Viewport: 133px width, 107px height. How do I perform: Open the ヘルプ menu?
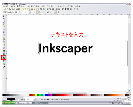pos(77,6)
